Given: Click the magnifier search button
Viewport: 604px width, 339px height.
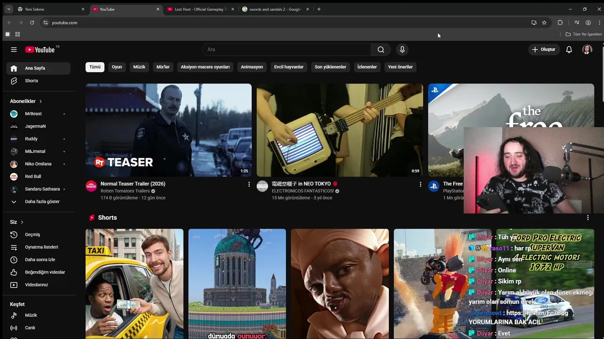Looking at the screenshot, I should (x=381, y=49).
